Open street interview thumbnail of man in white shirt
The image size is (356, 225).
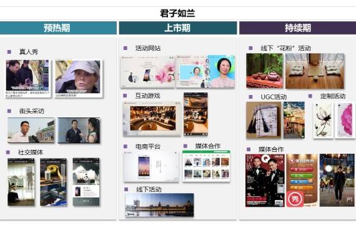click(x=31, y=130)
